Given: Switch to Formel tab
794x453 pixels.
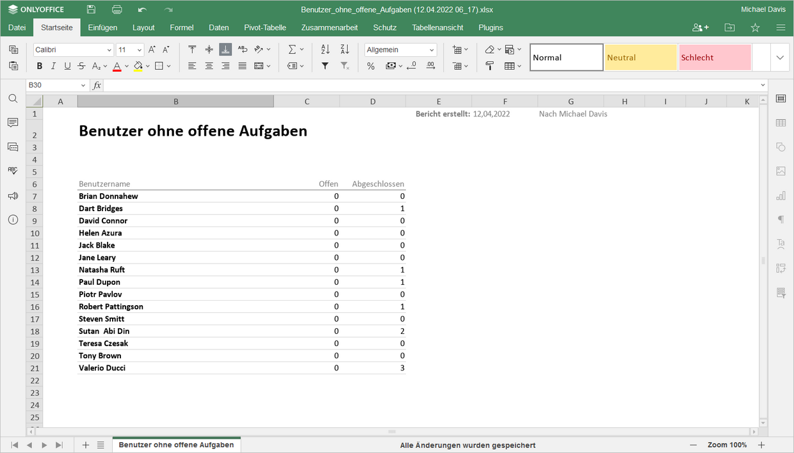Looking at the screenshot, I should coord(182,28).
